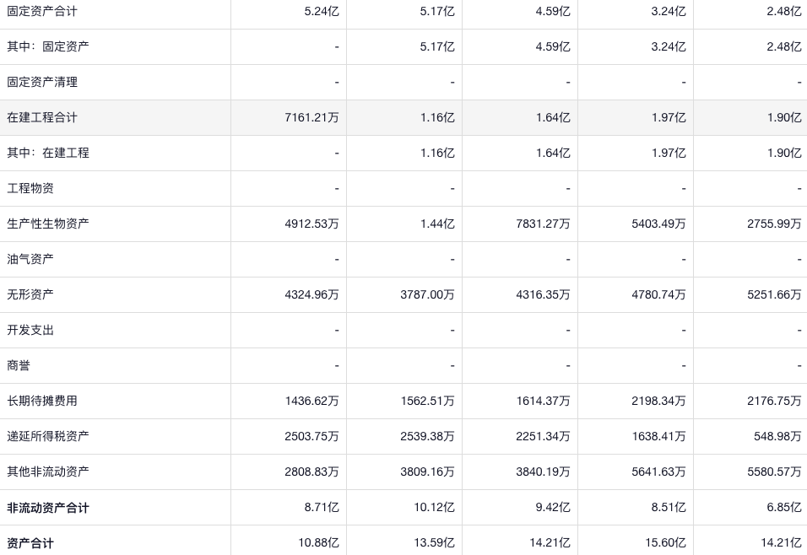Select the 生产性生物资产 row label
The width and height of the screenshot is (807, 555).
[x=48, y=224]
